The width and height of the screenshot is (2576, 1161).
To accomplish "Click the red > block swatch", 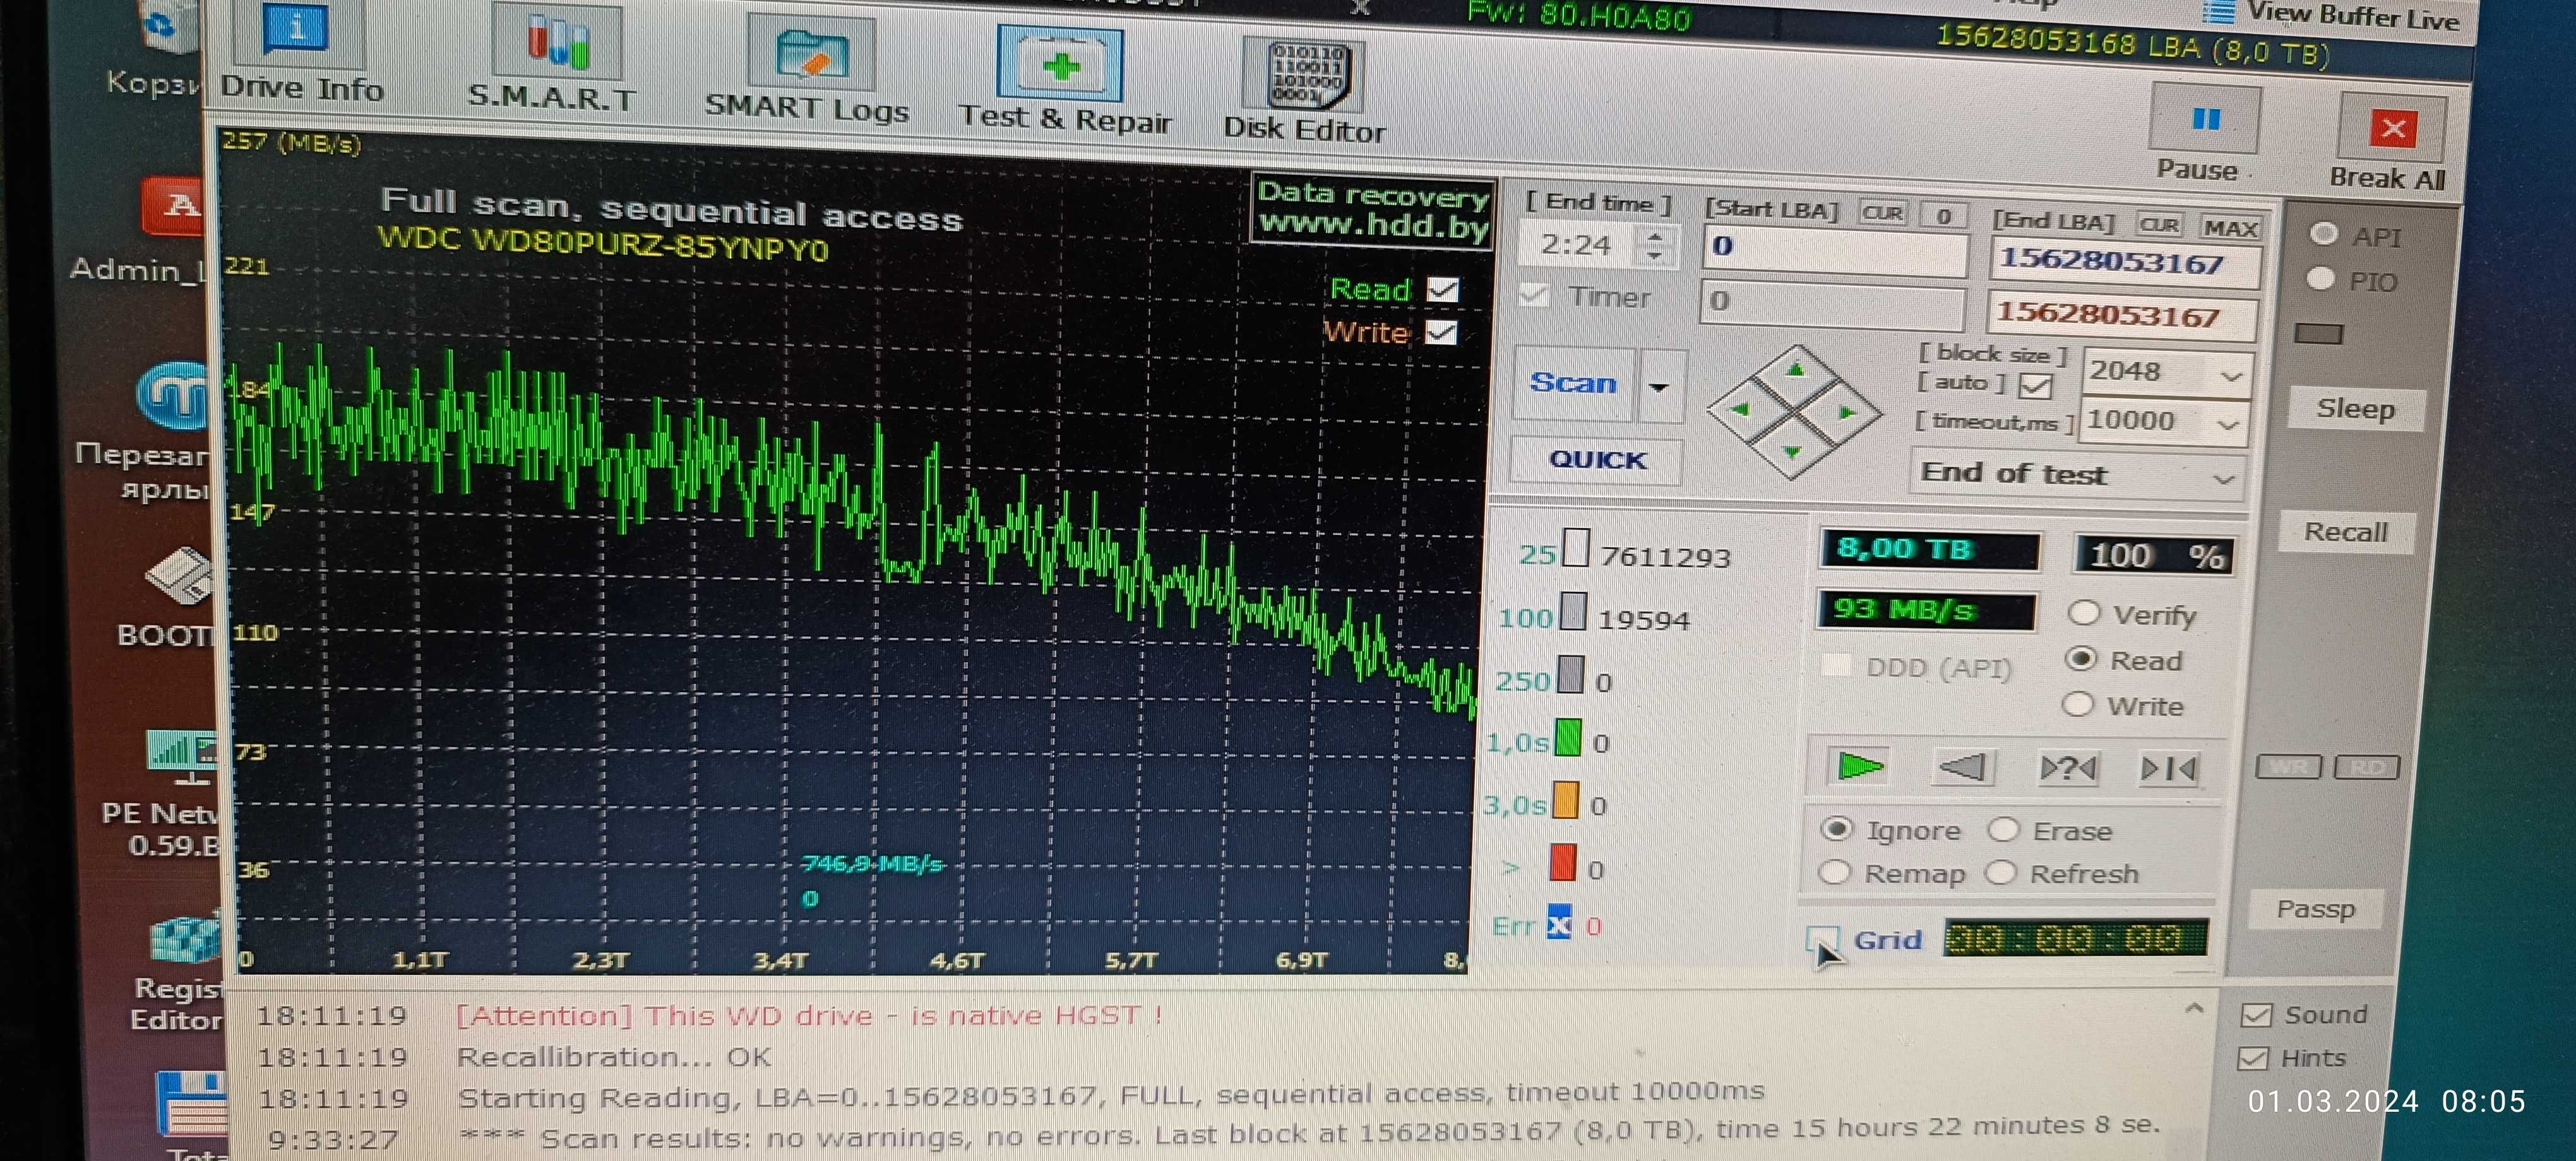I will click(1562, 863).
